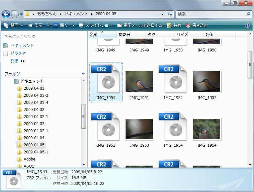Sort by the 評価 column header
The width and height of the screenshot is (254, 192).
pyautogui.click(x=219, y=34)
